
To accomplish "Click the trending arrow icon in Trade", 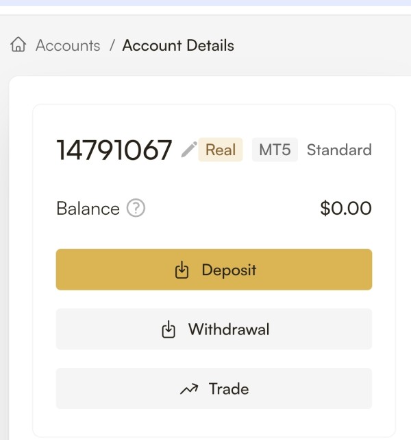I will 188,389.
